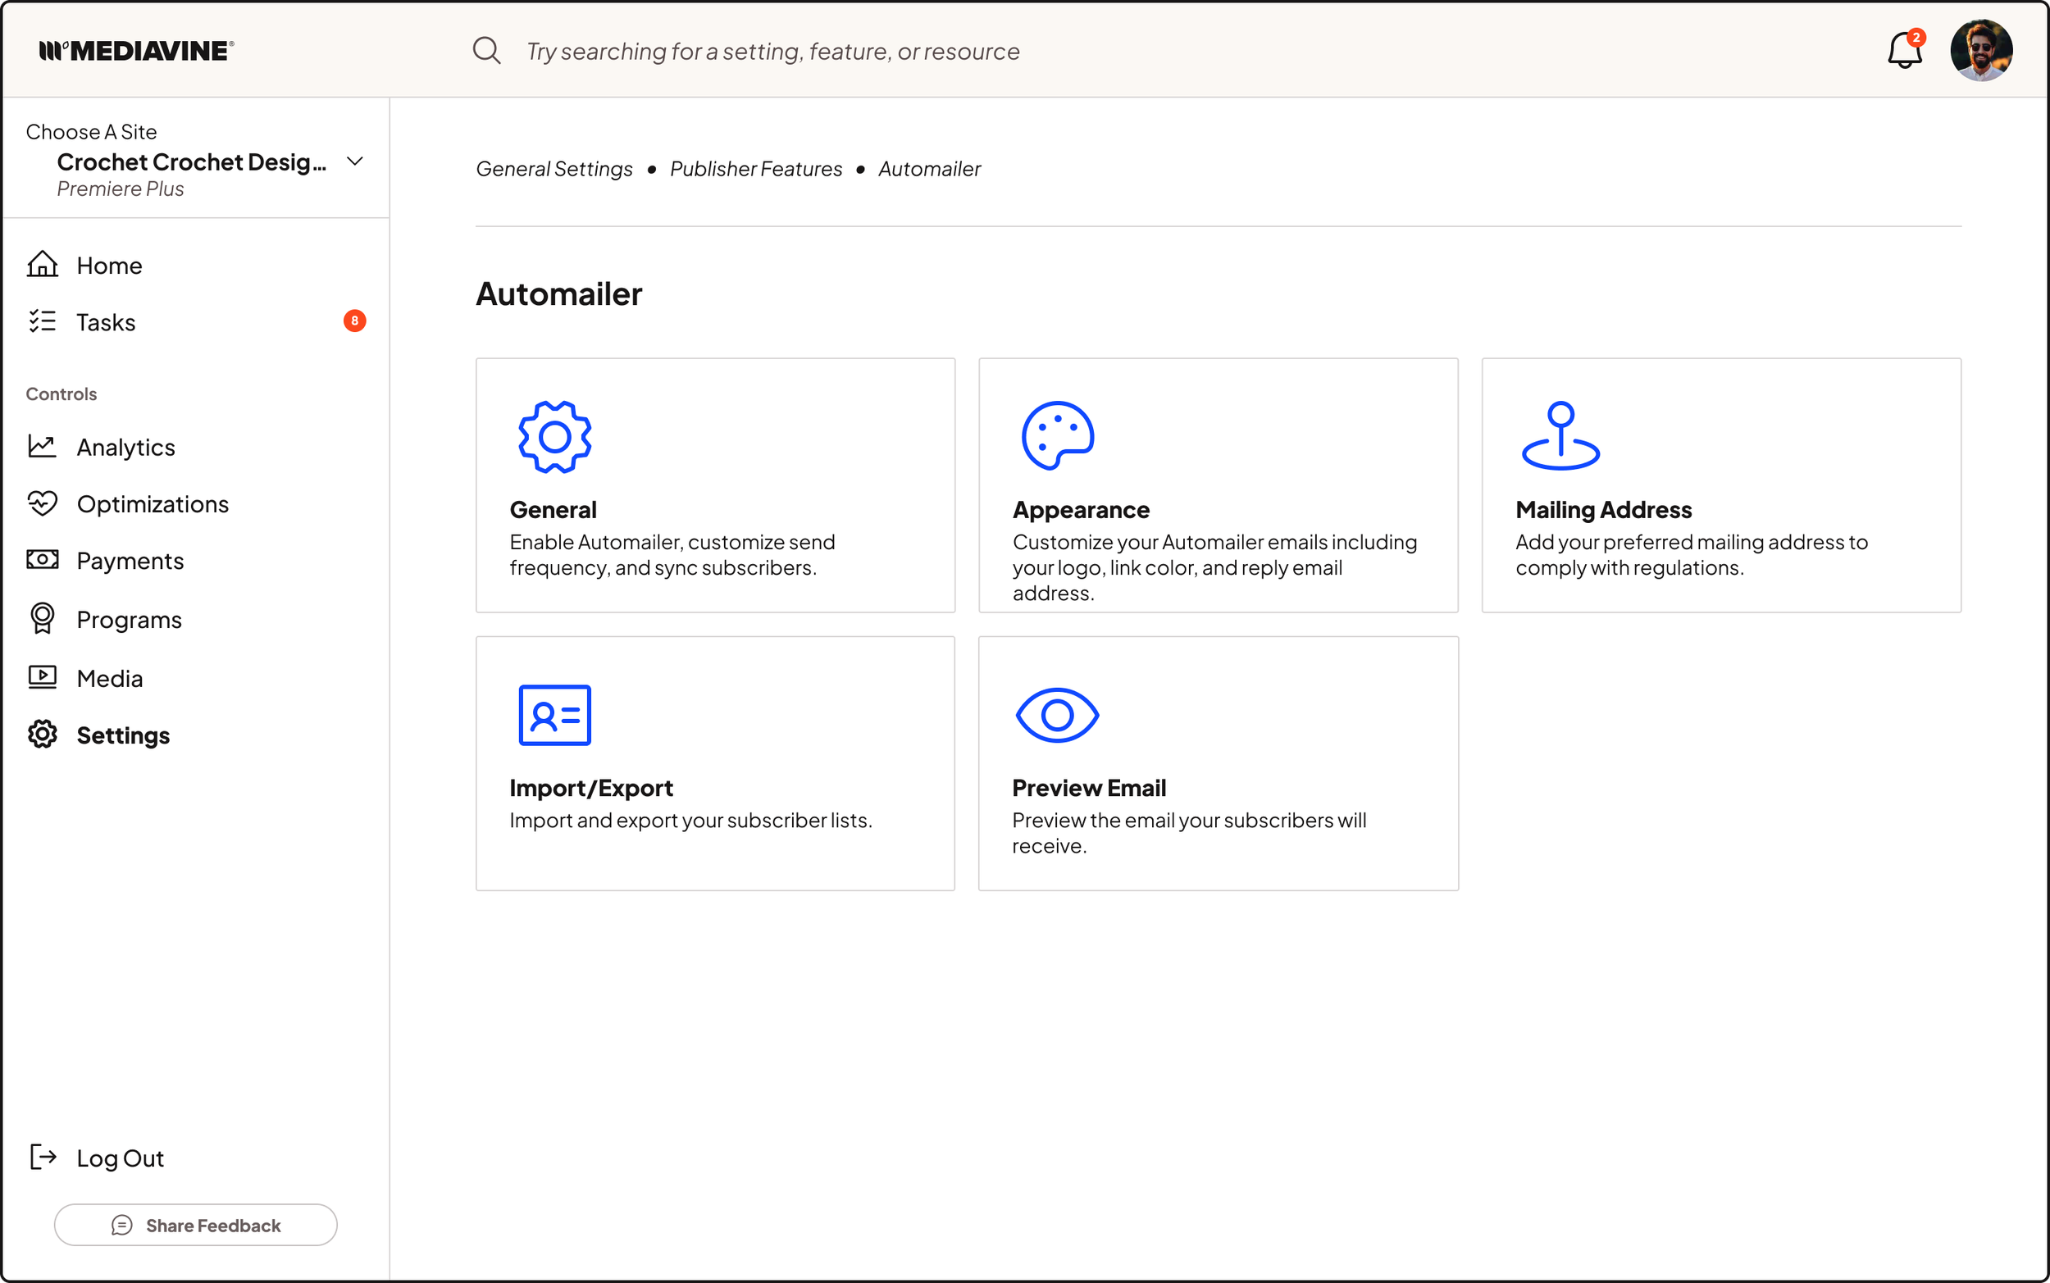
Task: Click the Mailing Address pin icon
Action: click(x=1560, y=435)
